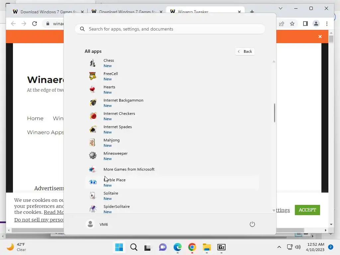Go Back from All apps
Screen dimensions: 340x255
[245, 51]
